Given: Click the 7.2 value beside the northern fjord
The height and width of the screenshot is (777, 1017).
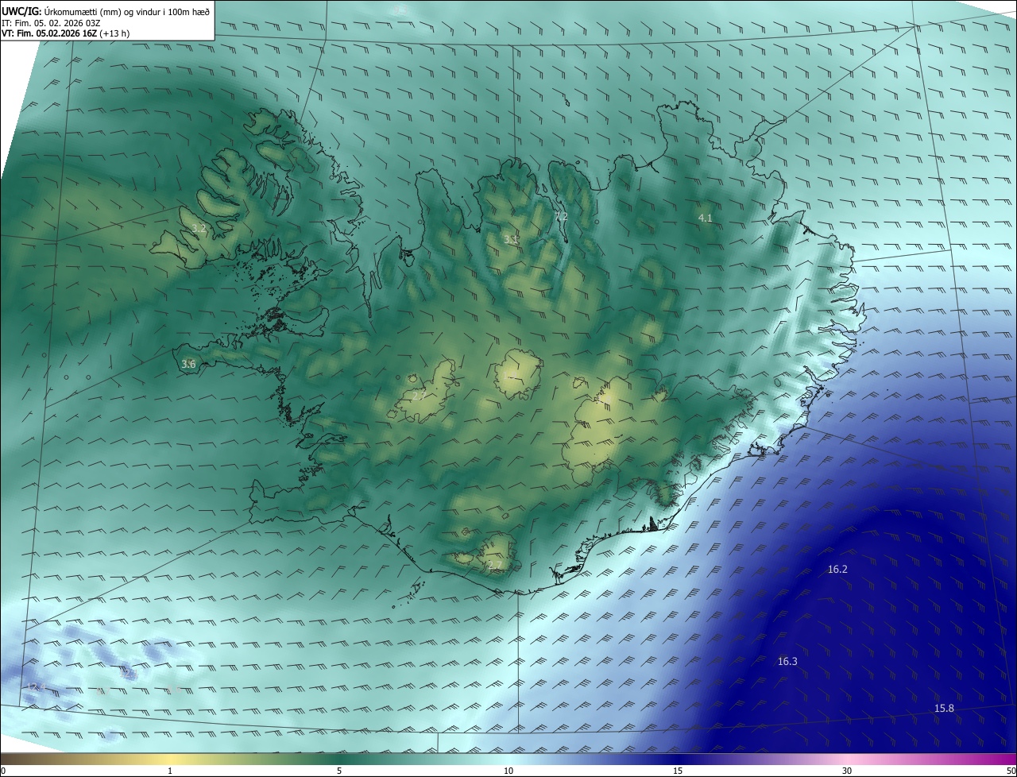Looking at the screenshot, I should [x=561, y=217].
